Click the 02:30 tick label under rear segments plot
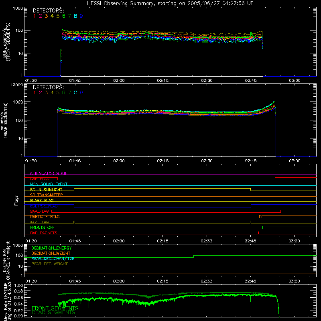321x321 pixels. [207, 161]
